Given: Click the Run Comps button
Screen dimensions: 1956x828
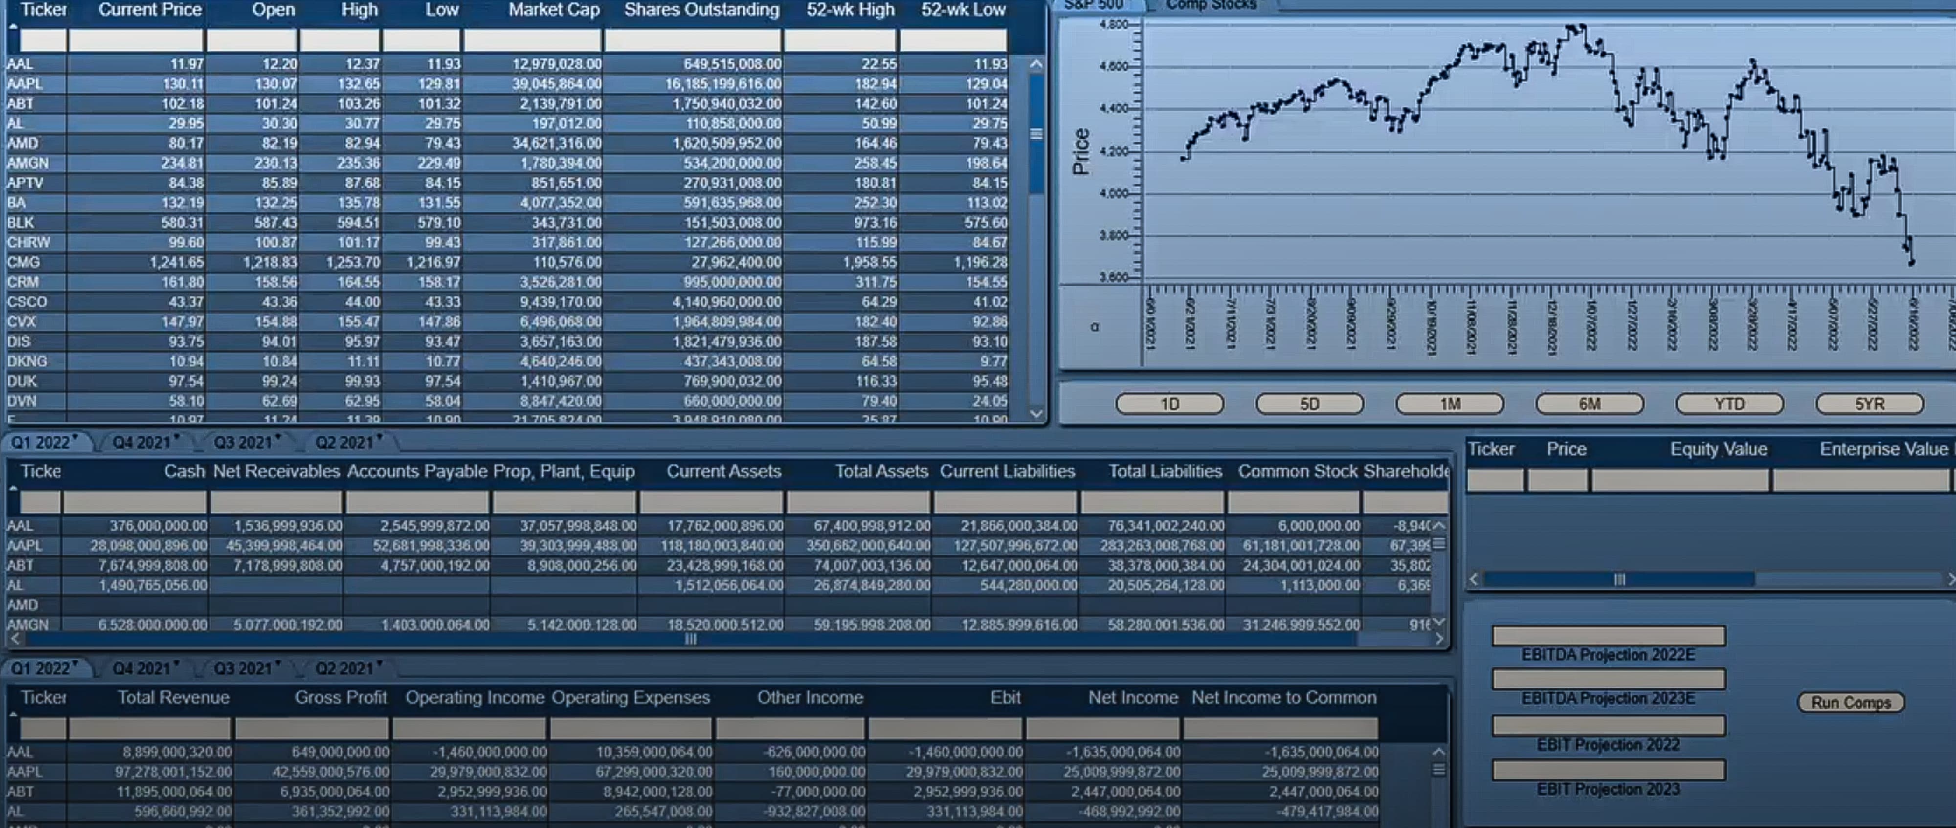Looking at the screenshot, I should 1850,702.
